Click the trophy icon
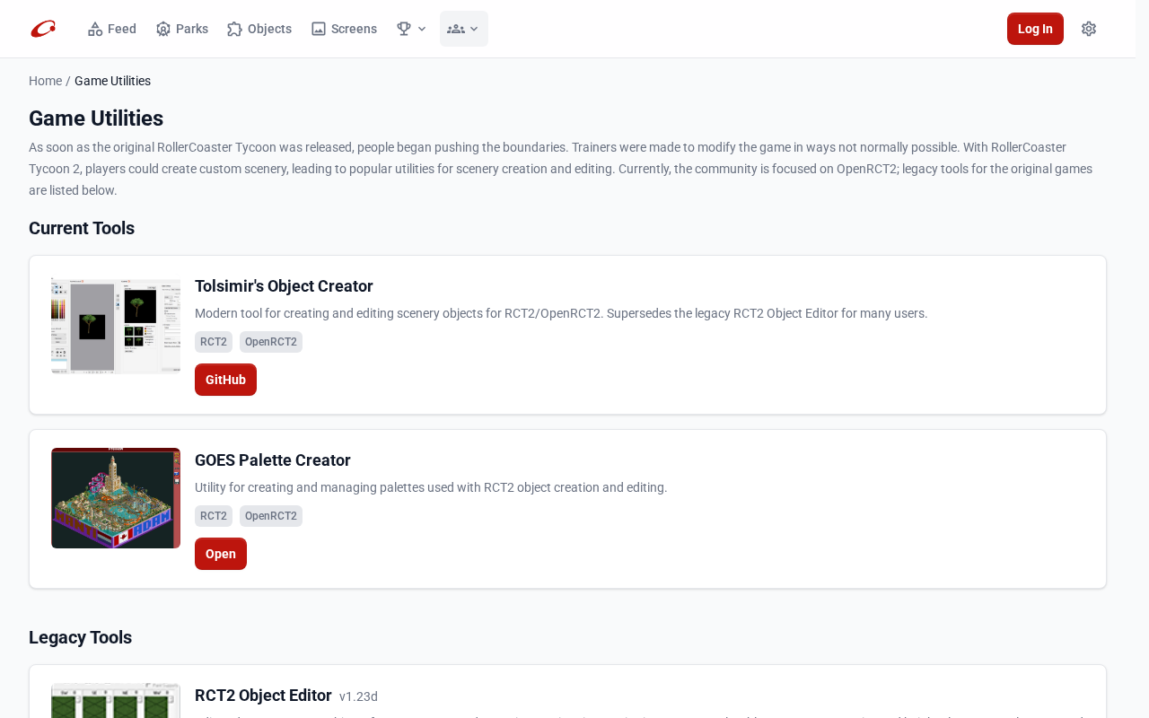 pyautogui.click(x=404, y=29)
